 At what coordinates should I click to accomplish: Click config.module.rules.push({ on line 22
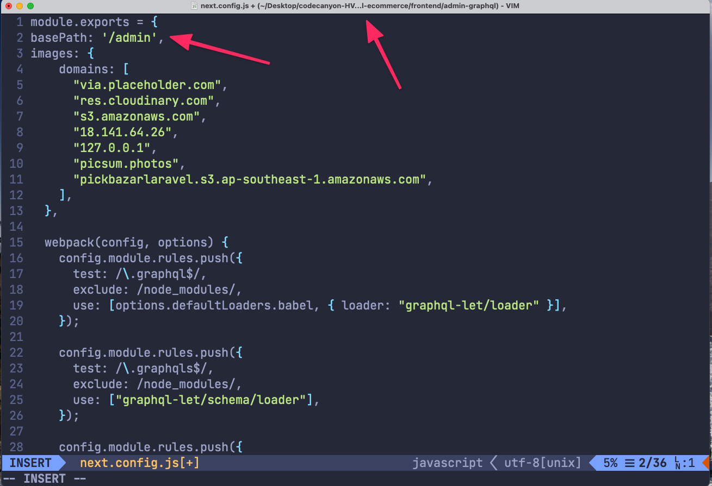(151, 352)
